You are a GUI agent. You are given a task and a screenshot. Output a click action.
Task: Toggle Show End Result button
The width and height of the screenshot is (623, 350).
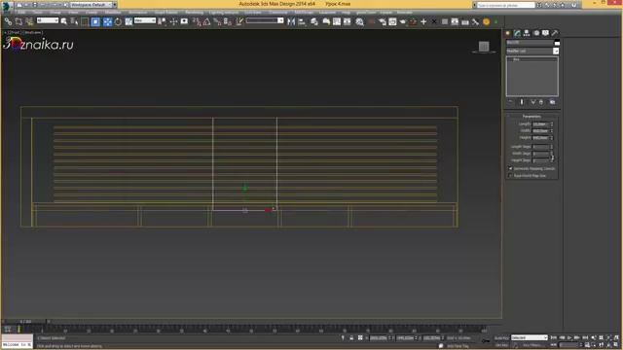522,102
